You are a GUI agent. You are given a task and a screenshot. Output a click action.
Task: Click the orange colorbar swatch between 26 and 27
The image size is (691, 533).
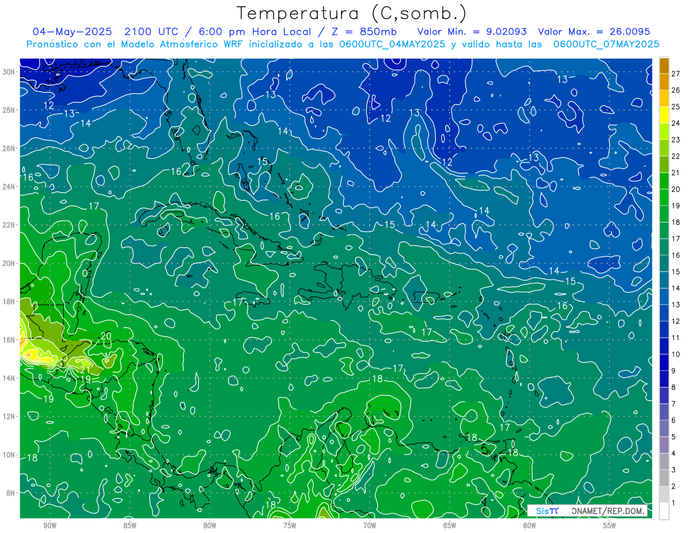(x=665, y=82)
